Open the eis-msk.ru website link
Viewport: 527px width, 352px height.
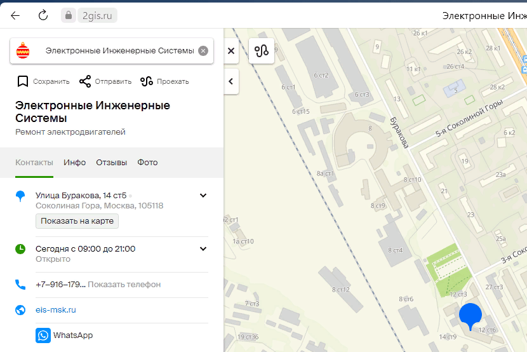pos(56,310)
